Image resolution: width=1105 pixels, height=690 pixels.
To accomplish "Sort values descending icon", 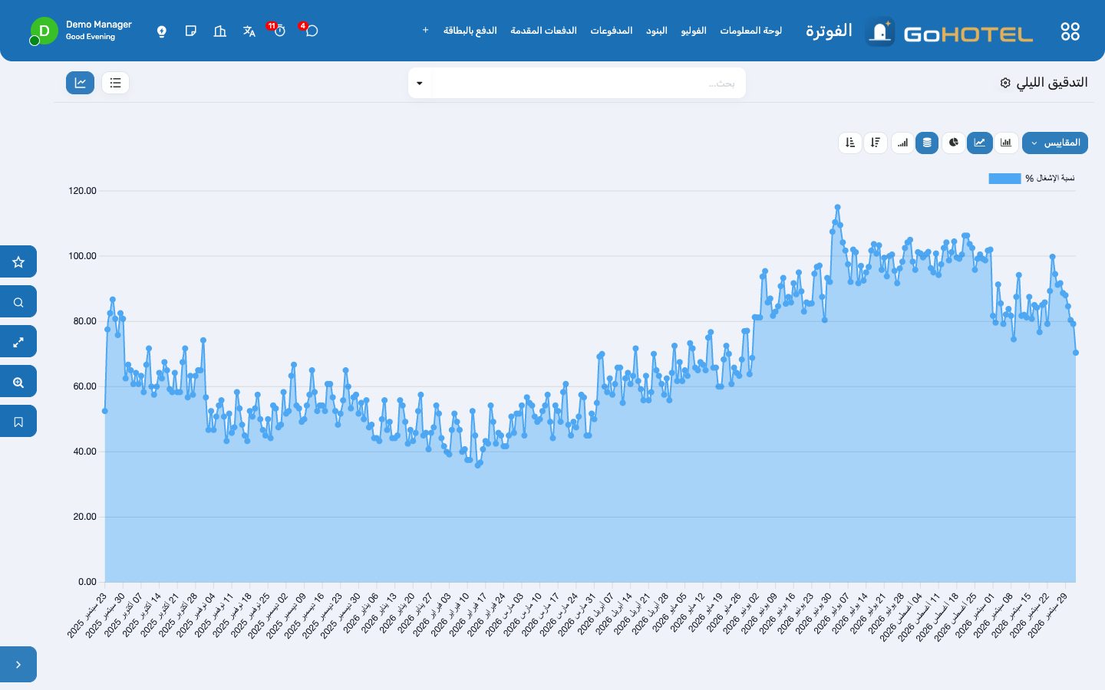I will pos(876,143).
